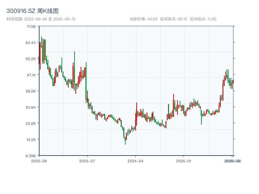Click the y-axis label 71.58

(x=31, y=27)
